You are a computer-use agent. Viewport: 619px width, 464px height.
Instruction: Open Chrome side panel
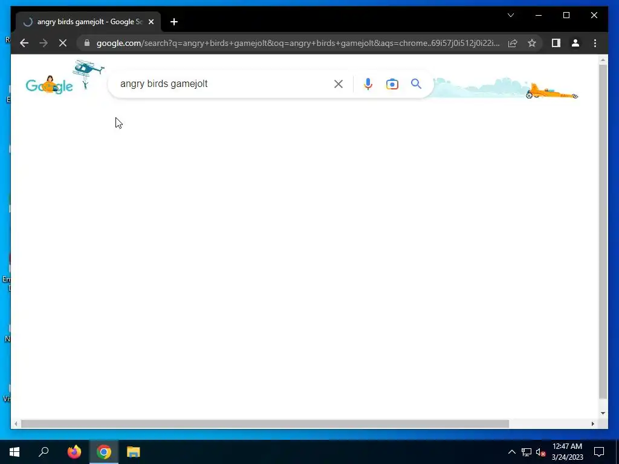pos(556,43)
